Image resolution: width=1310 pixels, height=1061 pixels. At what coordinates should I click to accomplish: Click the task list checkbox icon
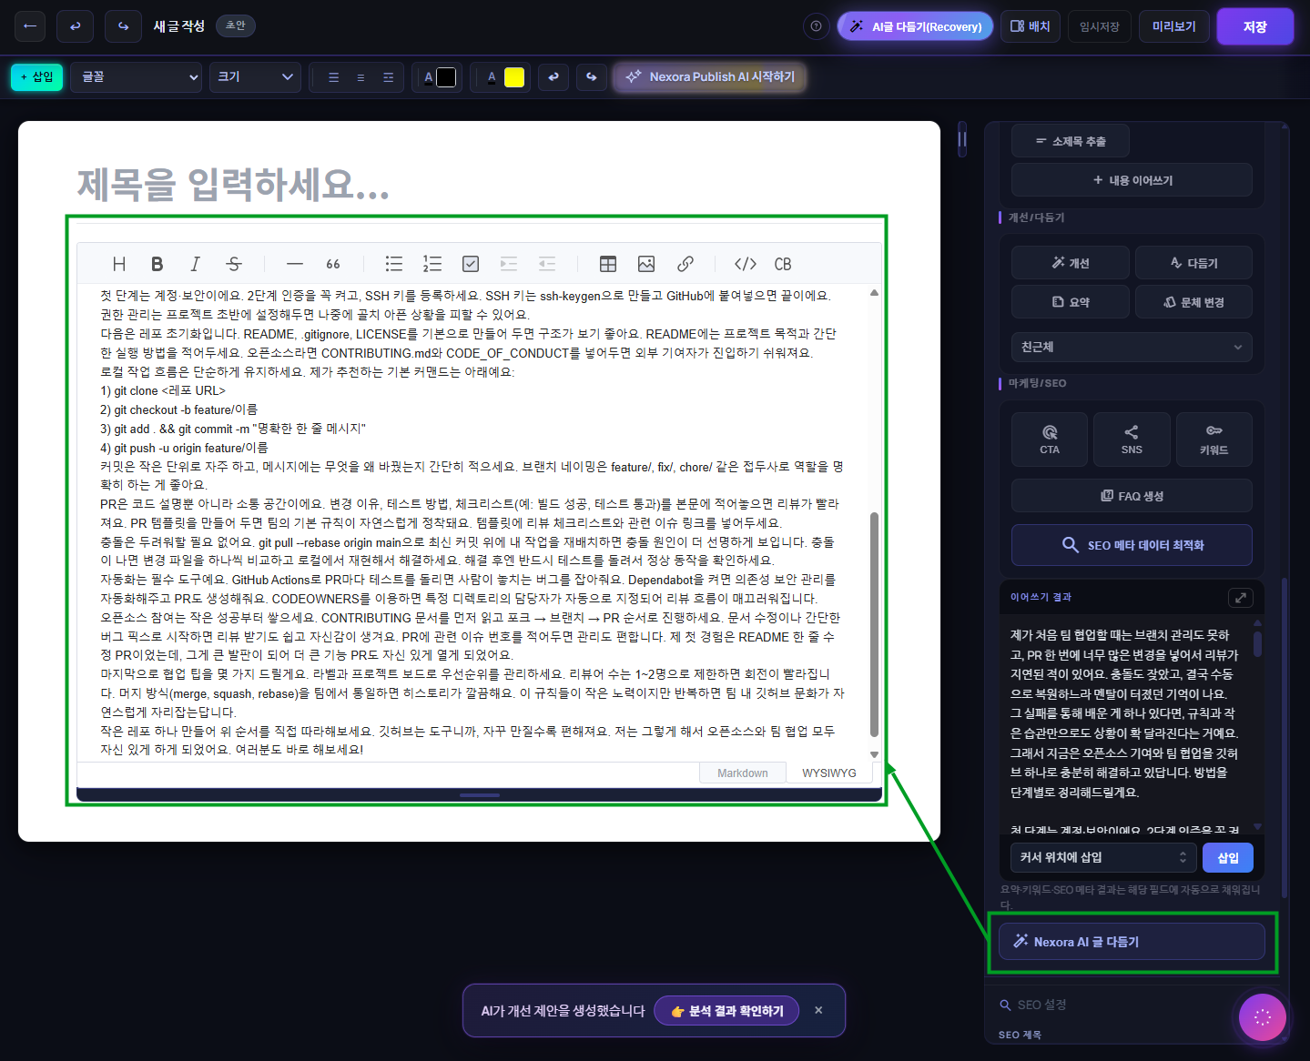471,264
